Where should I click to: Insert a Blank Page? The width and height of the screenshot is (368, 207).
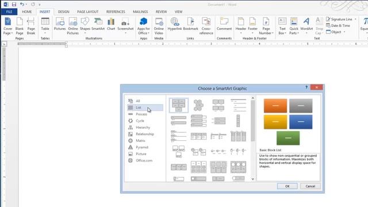(x=20, y=26)
